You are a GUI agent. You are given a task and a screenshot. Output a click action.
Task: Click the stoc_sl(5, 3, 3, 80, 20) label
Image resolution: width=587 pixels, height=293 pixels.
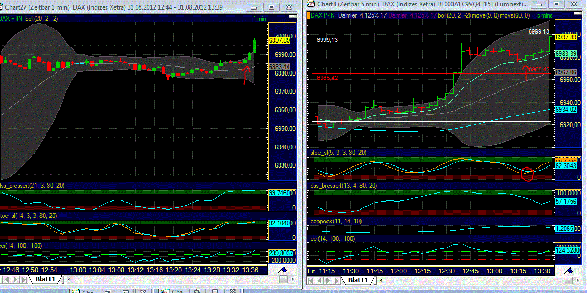338,153
